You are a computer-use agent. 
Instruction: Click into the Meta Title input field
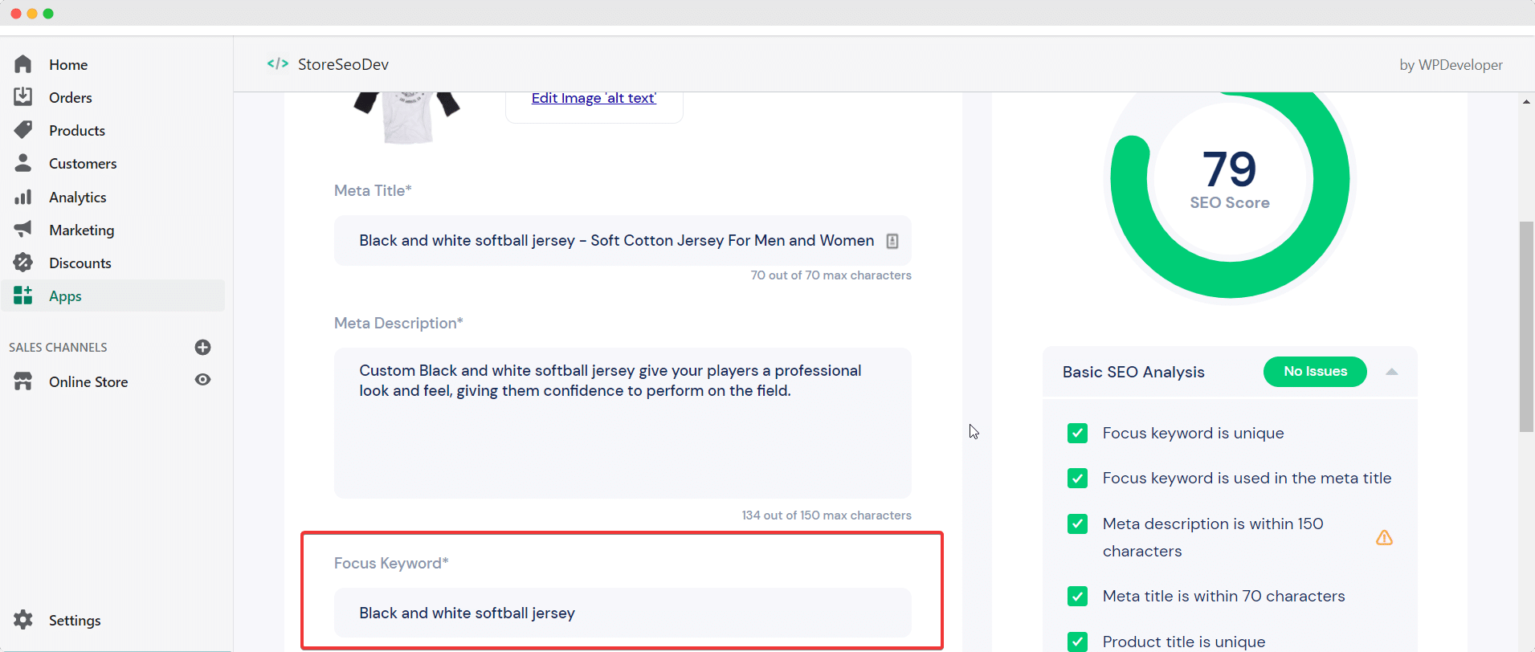coord(623,240)
